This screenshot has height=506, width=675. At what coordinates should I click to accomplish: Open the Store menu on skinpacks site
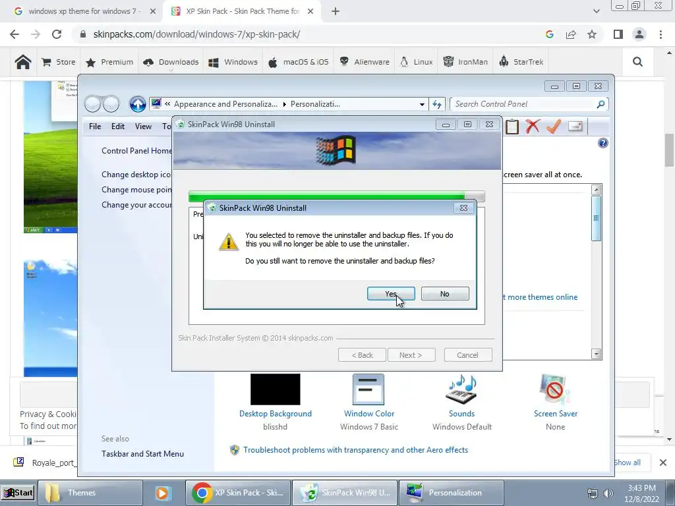tap(59, 62)
